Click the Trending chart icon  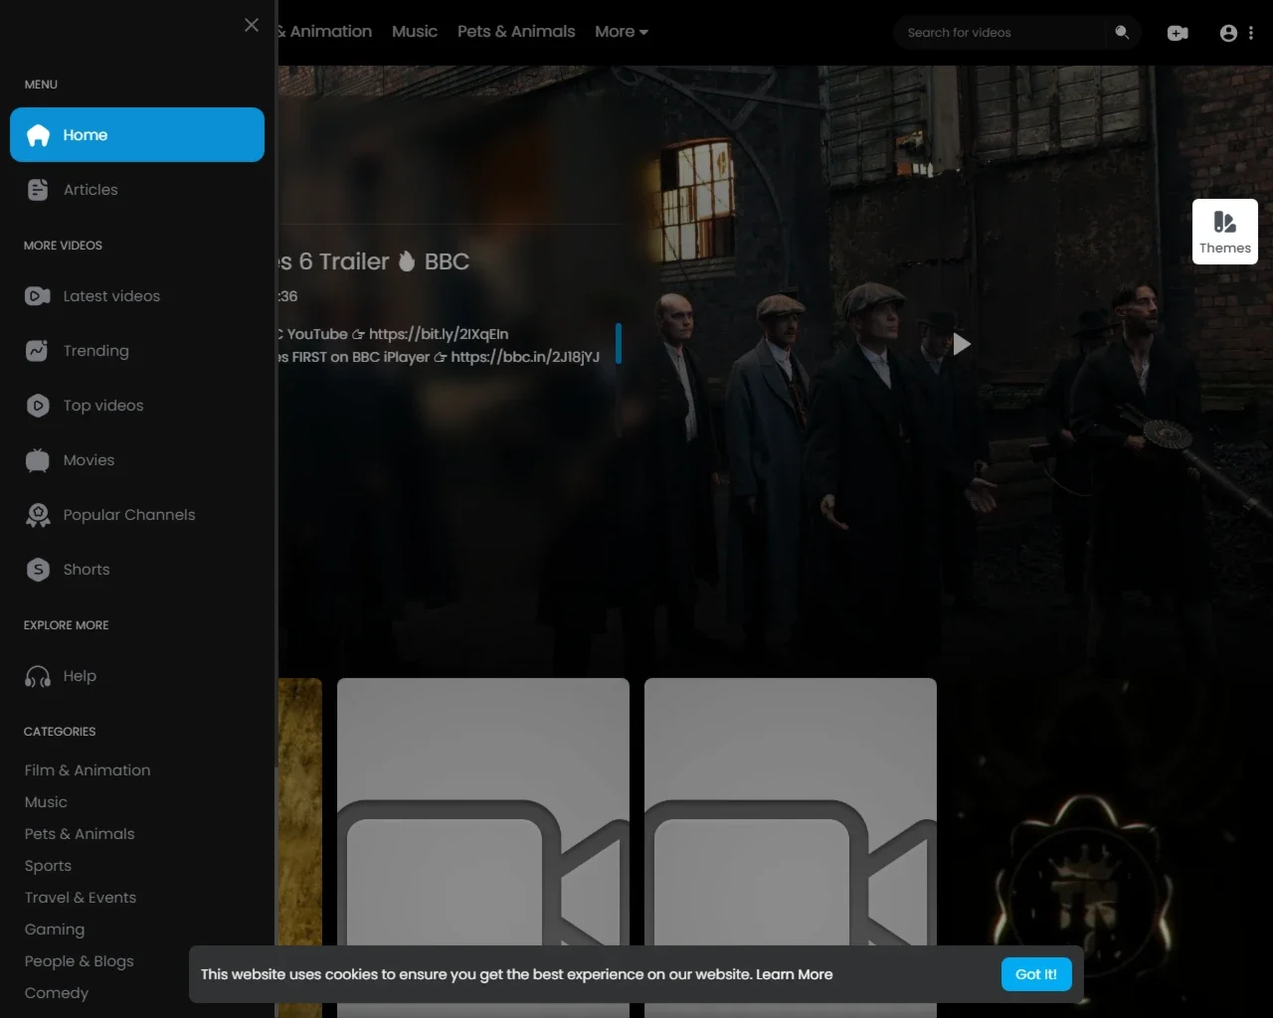point(38,351)
